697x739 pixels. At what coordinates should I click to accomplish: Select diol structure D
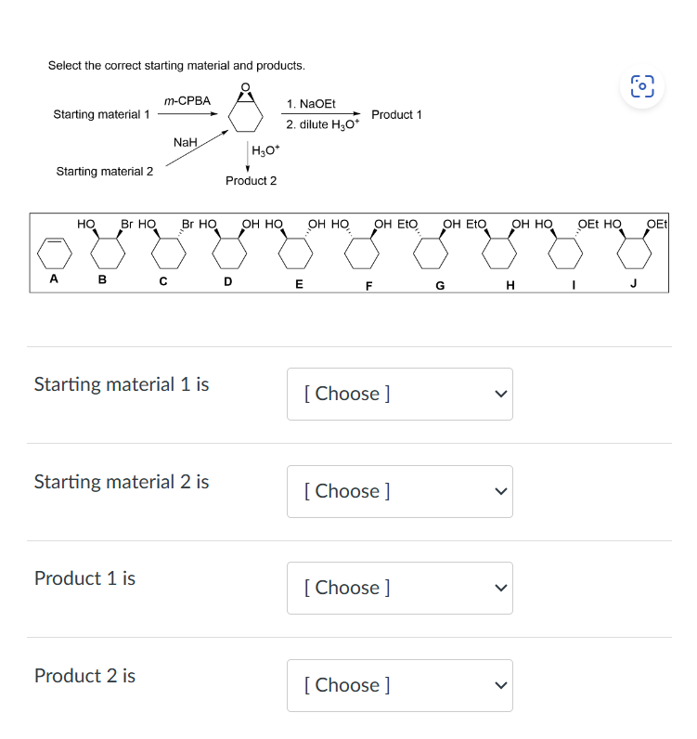coord(227,249)
